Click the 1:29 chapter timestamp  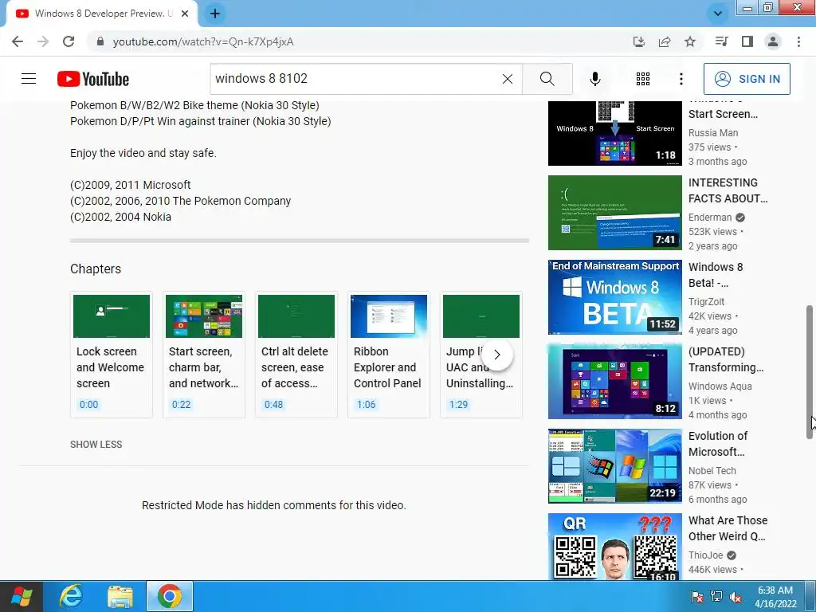click(x=458, y=404)
